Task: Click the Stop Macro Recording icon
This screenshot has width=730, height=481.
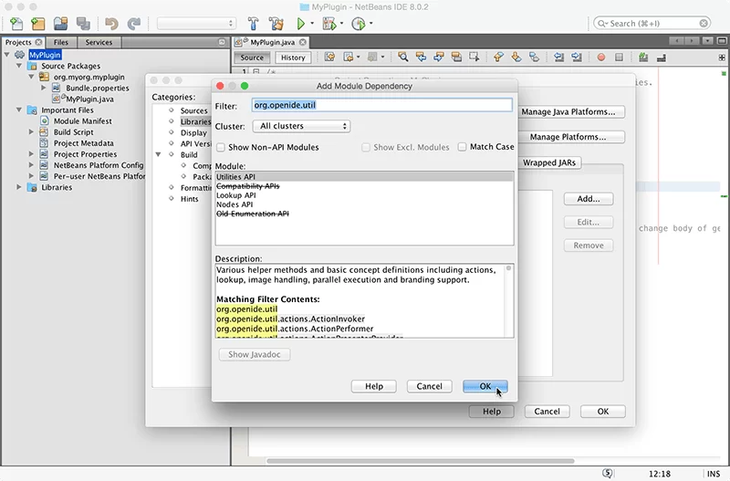Action: (x=619, y=58)
